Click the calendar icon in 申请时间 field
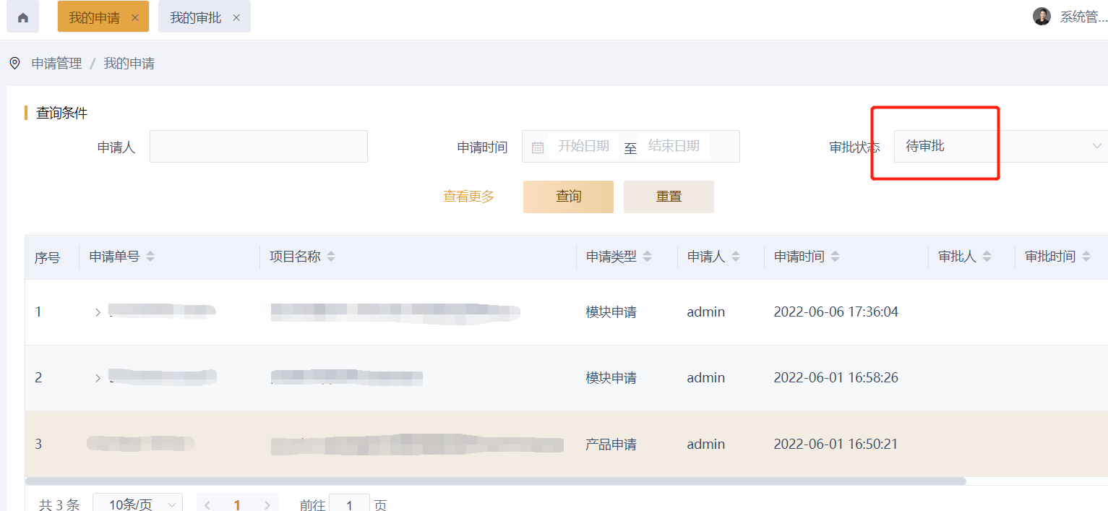 [538, 147]
